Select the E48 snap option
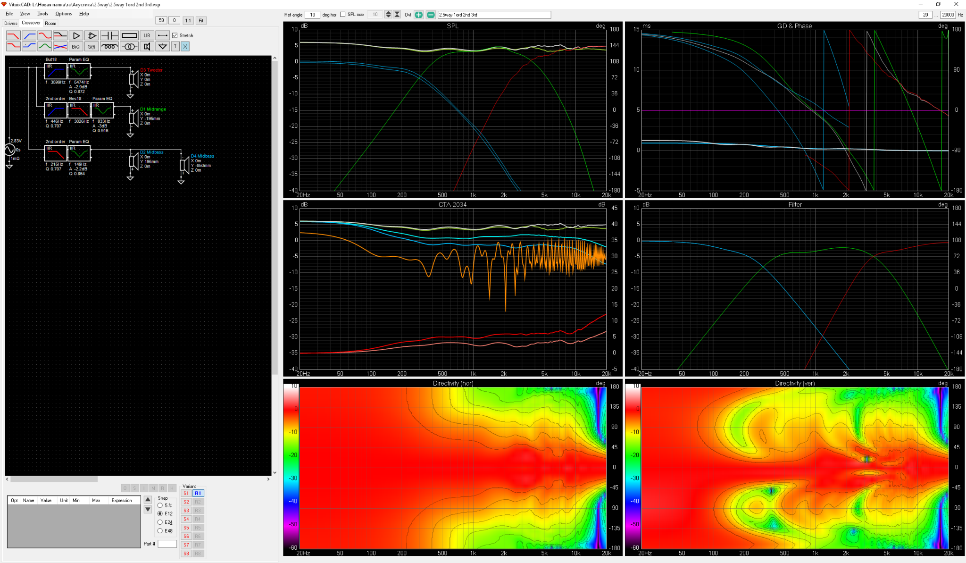 point(160,530)
